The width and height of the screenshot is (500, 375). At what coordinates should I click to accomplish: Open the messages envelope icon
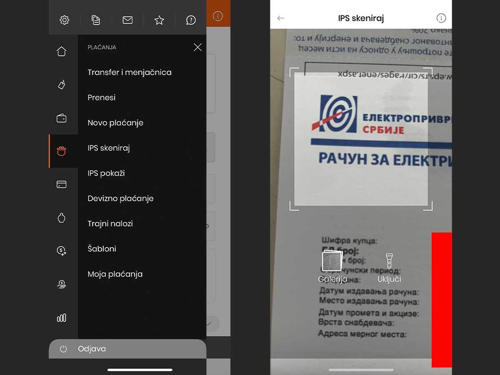click(127, 20)
